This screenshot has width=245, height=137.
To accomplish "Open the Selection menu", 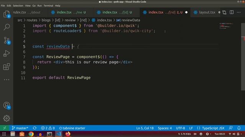I will pyautogui.click(x=18, y=6).
